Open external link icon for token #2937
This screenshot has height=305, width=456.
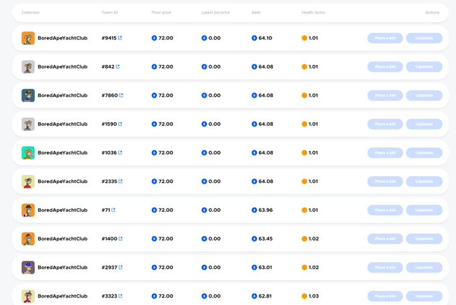121,267
